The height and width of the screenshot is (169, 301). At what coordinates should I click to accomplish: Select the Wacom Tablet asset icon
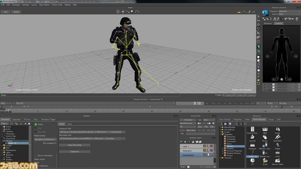click(277, 161)
